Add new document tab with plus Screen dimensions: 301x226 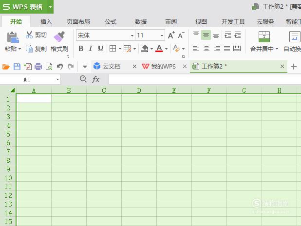[294, 67]
